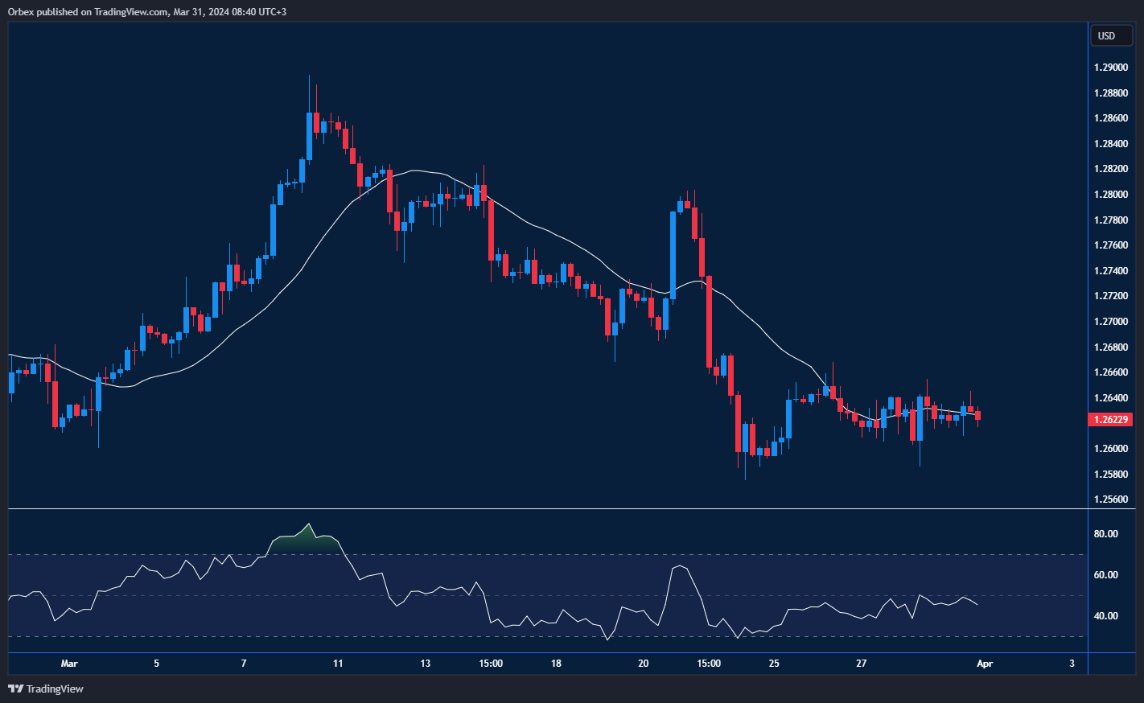Click the Mar label on the timeline

pyautogui.click(x=69, y=664)
